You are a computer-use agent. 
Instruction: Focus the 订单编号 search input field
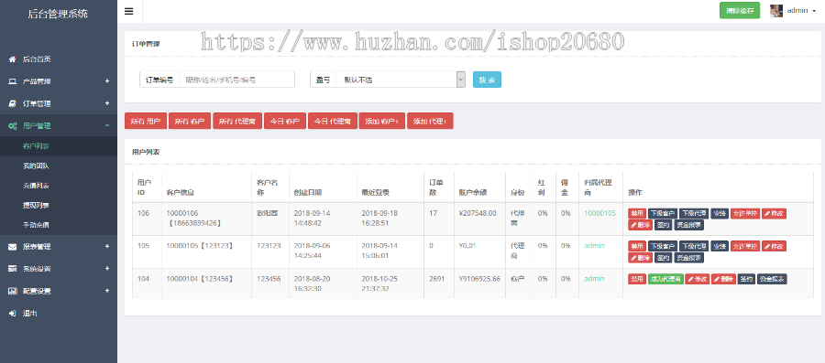pos(237,80)
